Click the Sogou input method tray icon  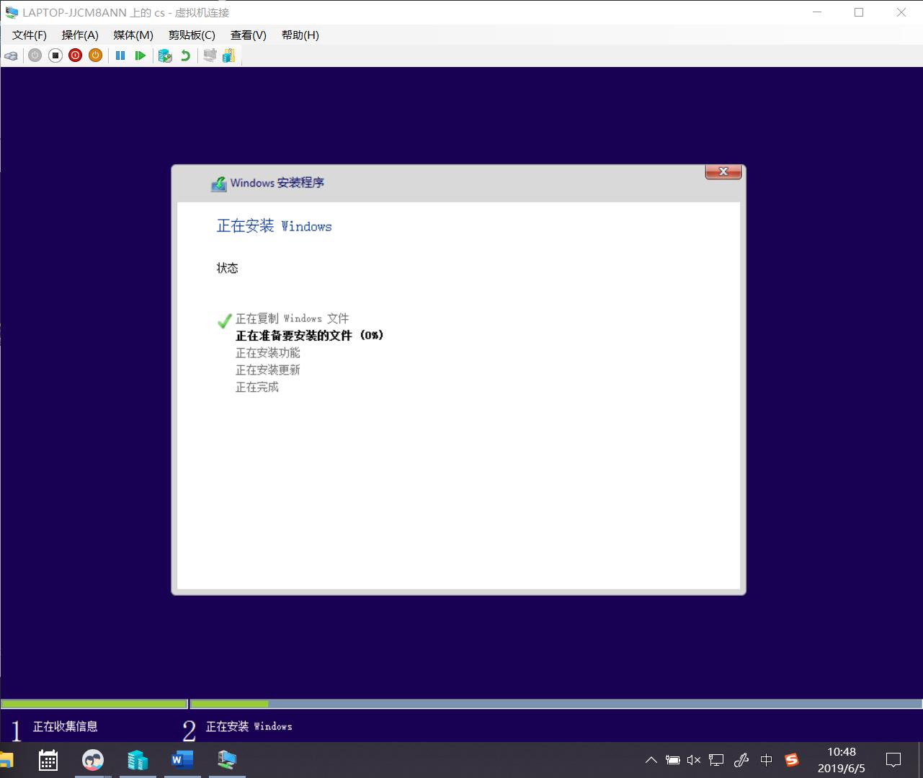pos(792,760)
